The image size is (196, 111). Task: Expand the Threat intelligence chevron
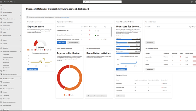coord(20,22)
